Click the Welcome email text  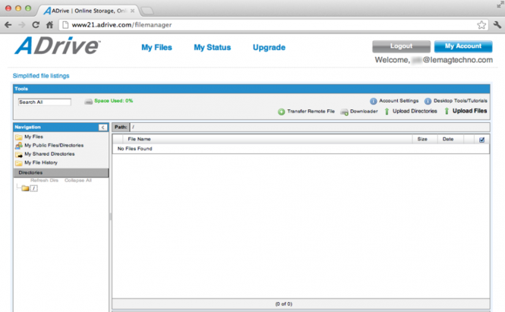click(x=434, y=60)
